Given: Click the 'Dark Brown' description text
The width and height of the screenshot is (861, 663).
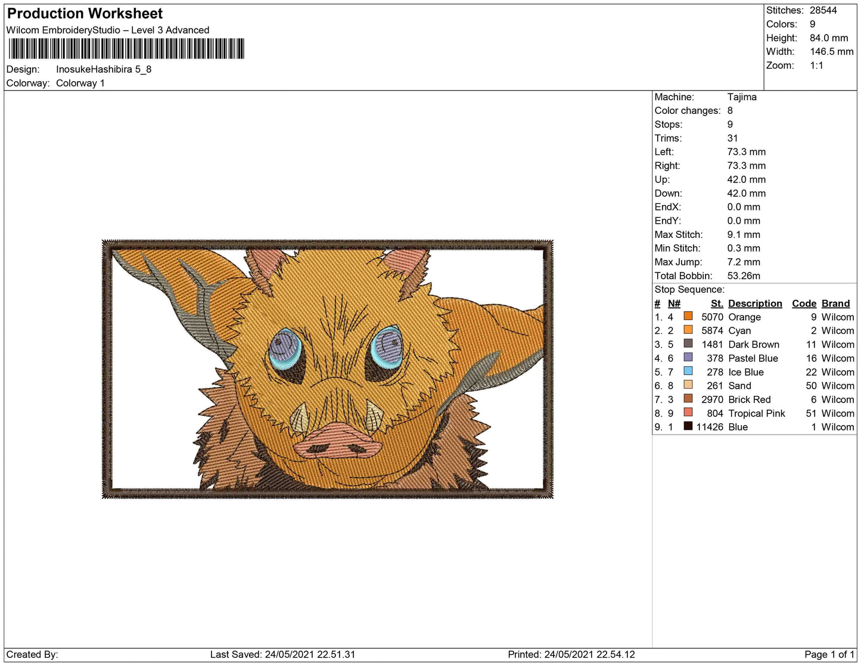Looking at the screenshot, I should coord(754,344).
